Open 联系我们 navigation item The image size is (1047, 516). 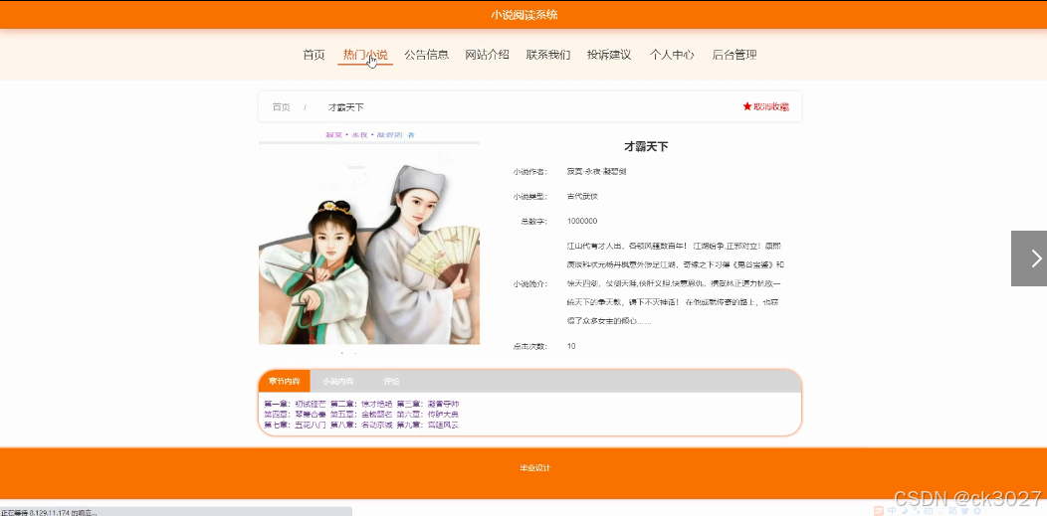click(548, 55)
